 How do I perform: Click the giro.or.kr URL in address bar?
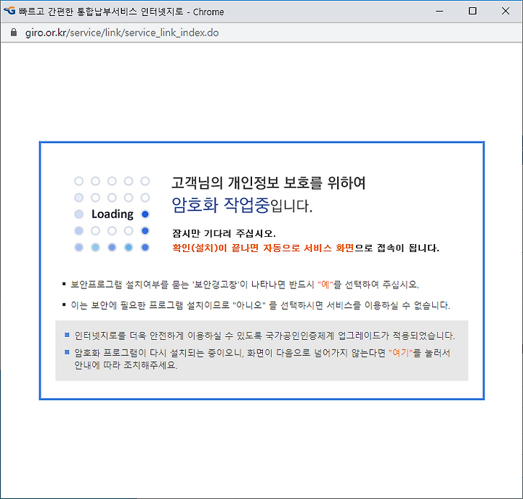[x=122, y=33]
